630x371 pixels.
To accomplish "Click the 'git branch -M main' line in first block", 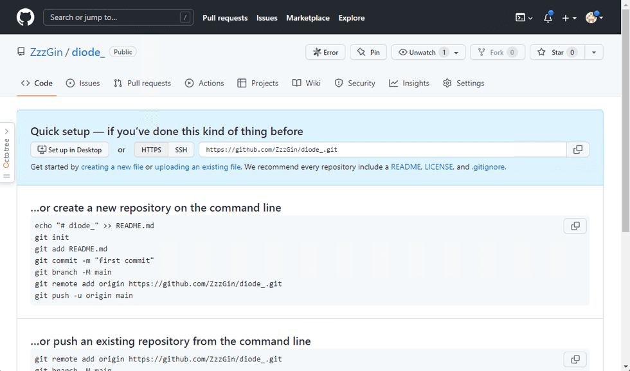I will coord(73,272).
